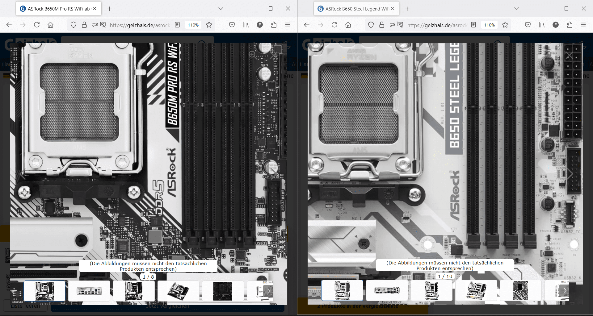
Task: Close the ASRock B650 Steel Legend WiFi tab
Action: (x=393, y=9)
